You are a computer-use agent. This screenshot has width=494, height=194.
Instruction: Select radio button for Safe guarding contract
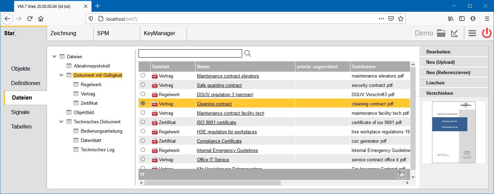point(143,85)
